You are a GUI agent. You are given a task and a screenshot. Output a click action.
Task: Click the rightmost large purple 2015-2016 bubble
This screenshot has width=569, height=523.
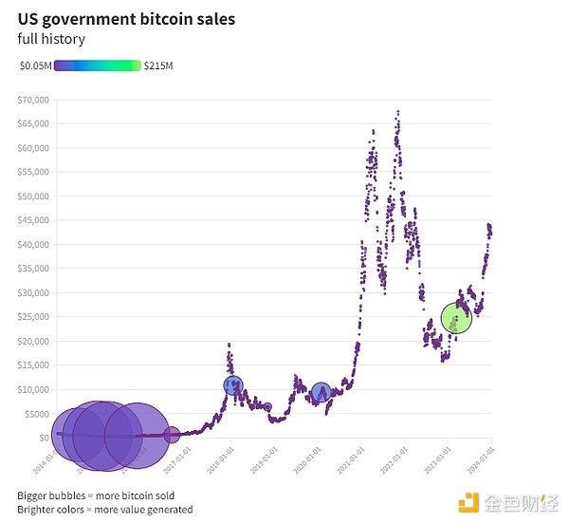click(x=138, y=435)
